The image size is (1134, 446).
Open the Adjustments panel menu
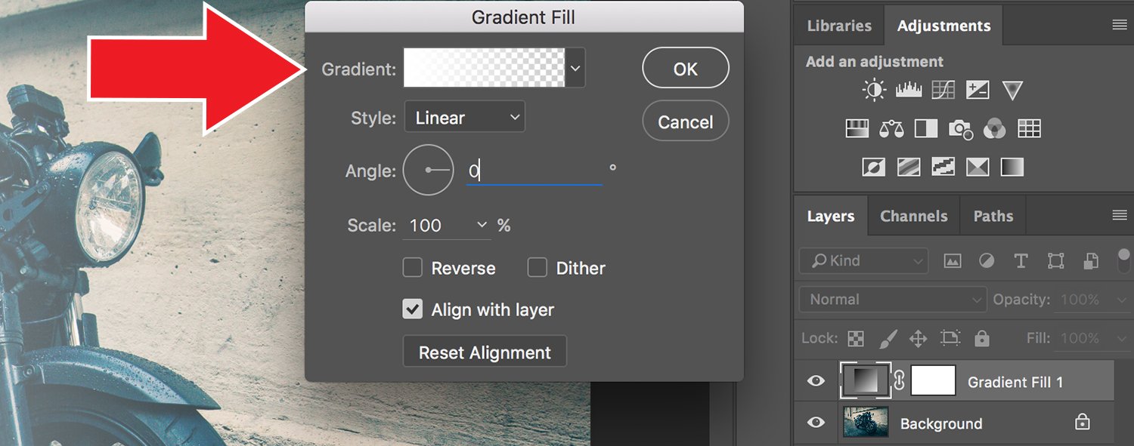(1120, 25)
